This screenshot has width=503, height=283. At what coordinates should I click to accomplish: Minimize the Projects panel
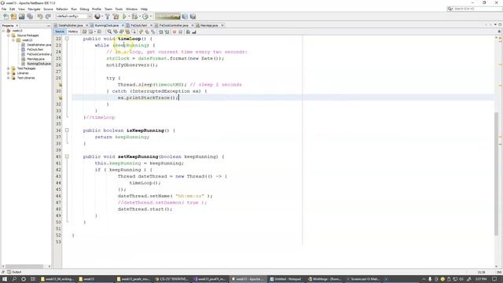pos(49,26)
